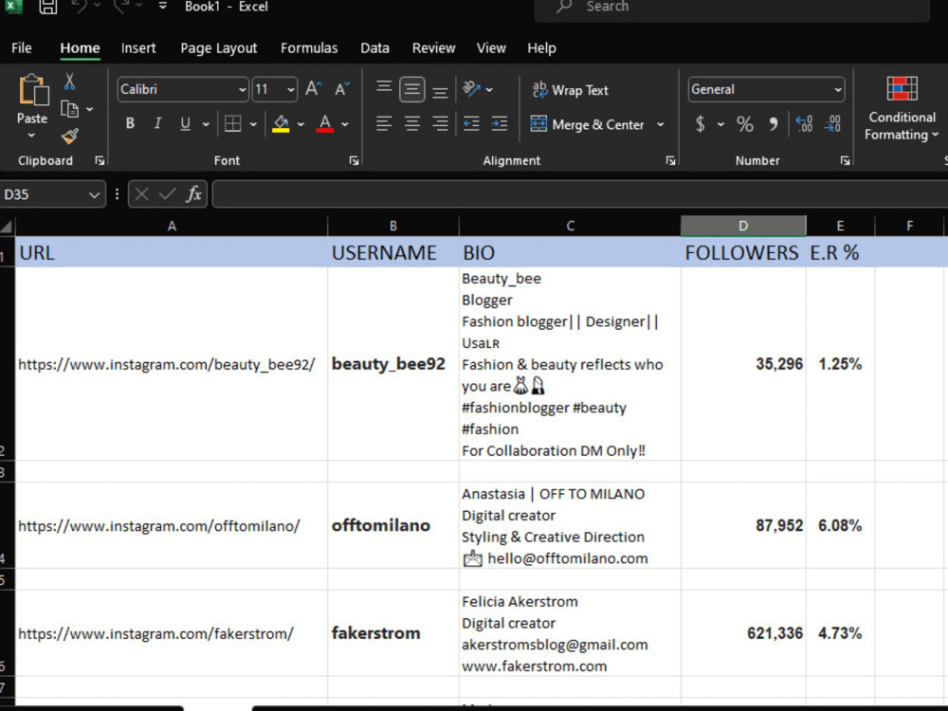
Task: Select column D header
Action: pyautogui.click(x=743, y=227)
